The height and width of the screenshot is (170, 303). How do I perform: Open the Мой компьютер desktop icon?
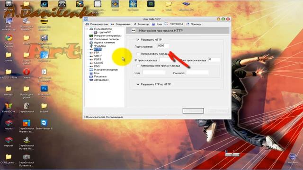click(x=9, y=21)
